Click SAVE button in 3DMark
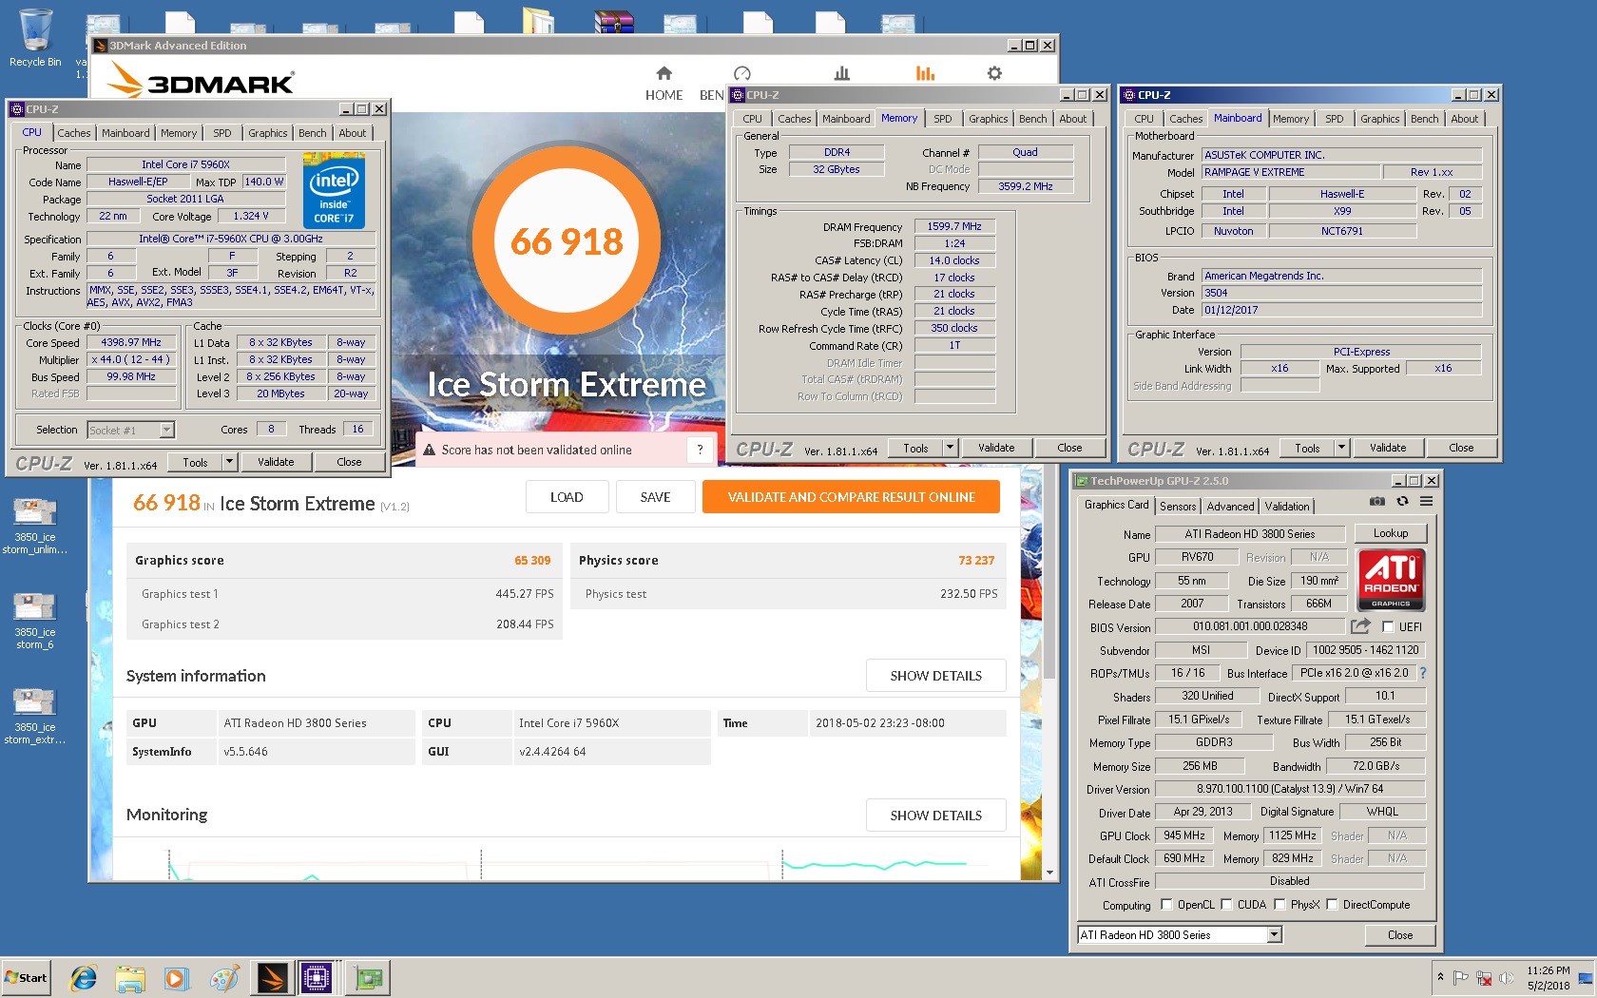Image resolution: width=1597 pixels, height=998 pixels. (x=655, y=497)
